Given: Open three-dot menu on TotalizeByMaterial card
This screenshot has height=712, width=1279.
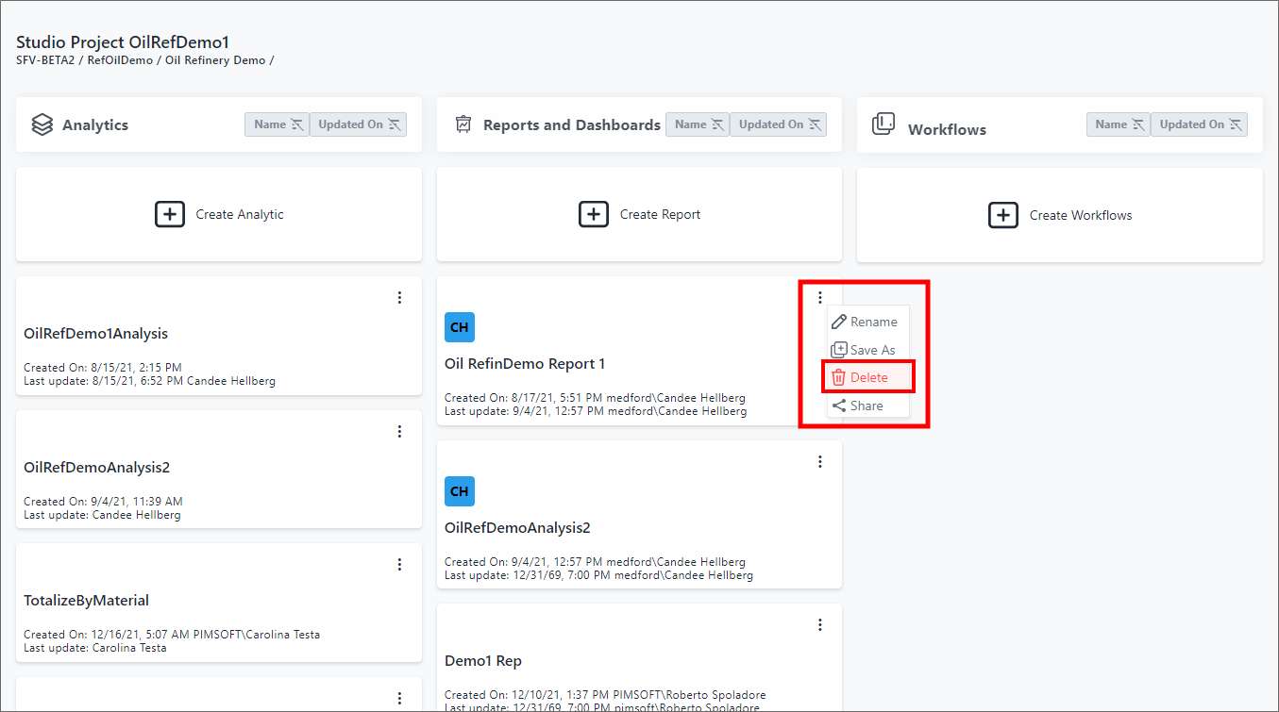Looking at the screenshot, I should 399,565.
